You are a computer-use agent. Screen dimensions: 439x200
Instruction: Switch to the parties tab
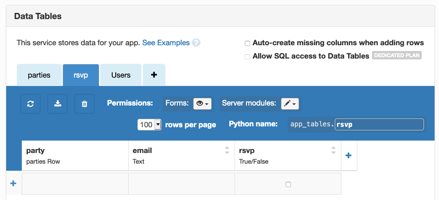pos(39,75)
